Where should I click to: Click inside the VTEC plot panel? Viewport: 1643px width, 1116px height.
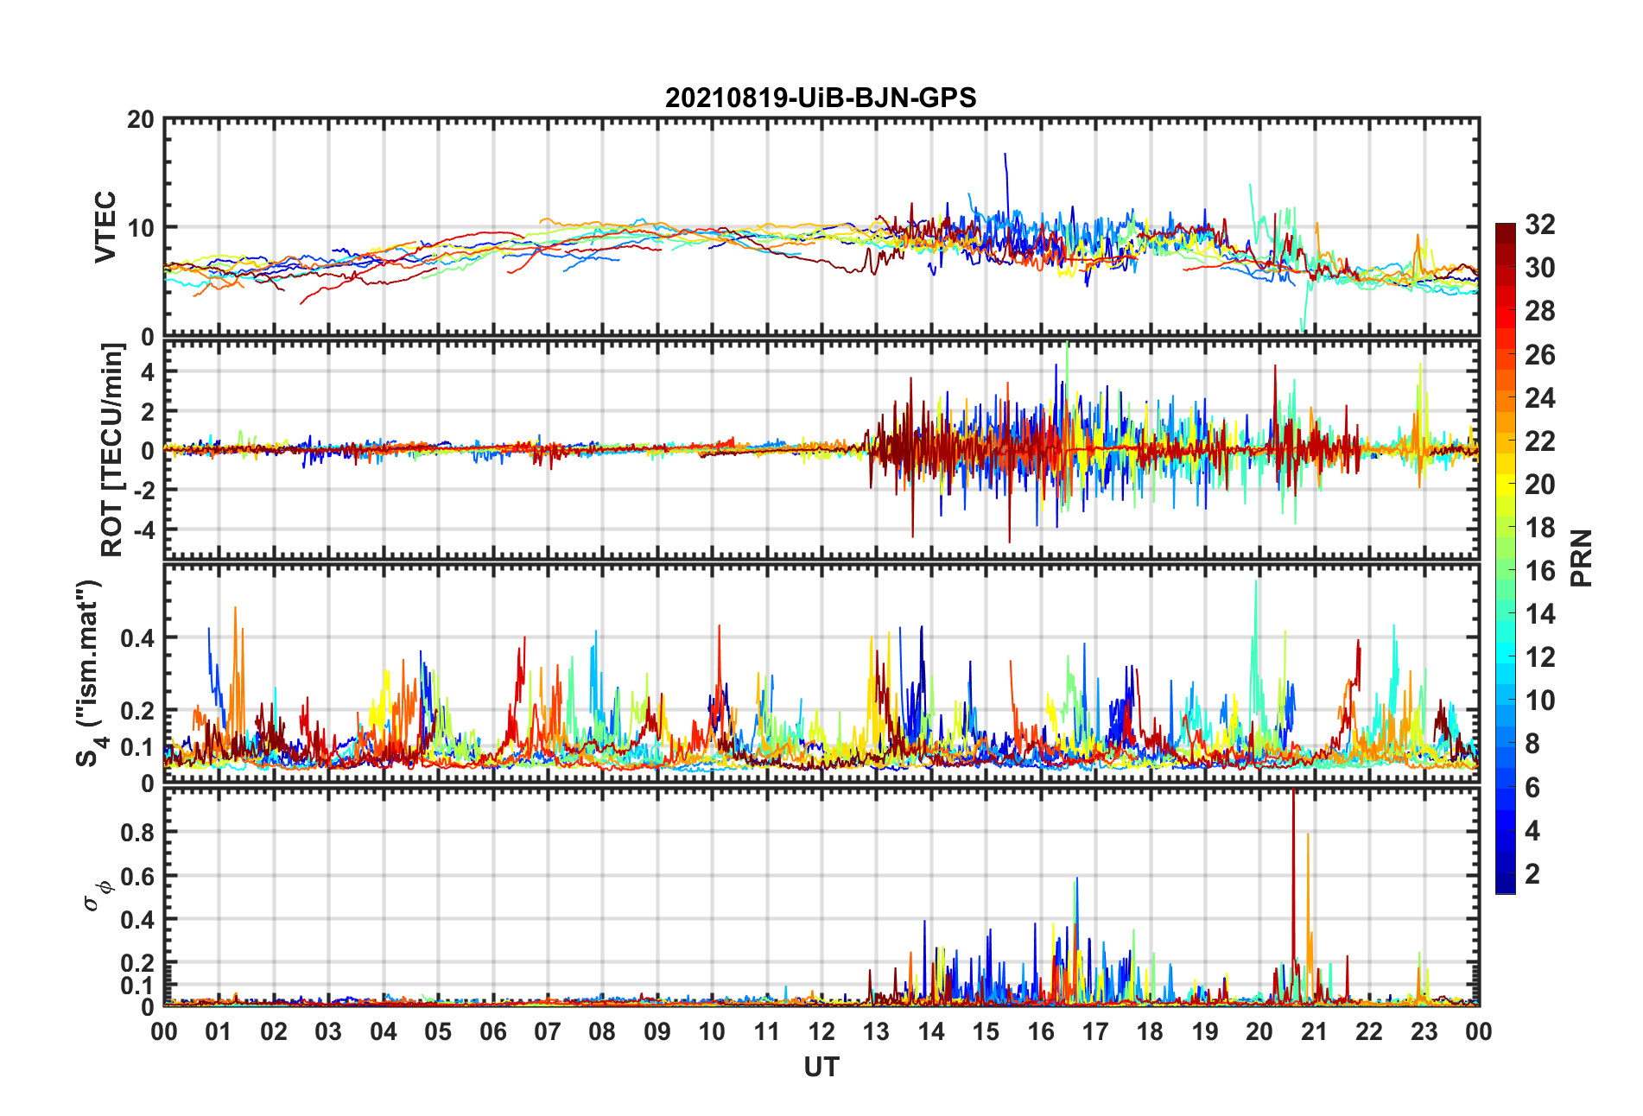821,226
